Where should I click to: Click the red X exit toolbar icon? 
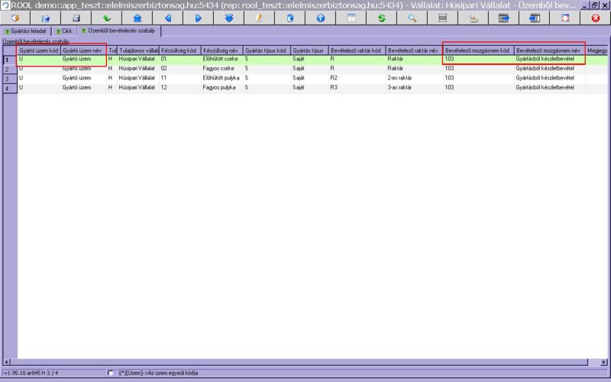point(595,18)
